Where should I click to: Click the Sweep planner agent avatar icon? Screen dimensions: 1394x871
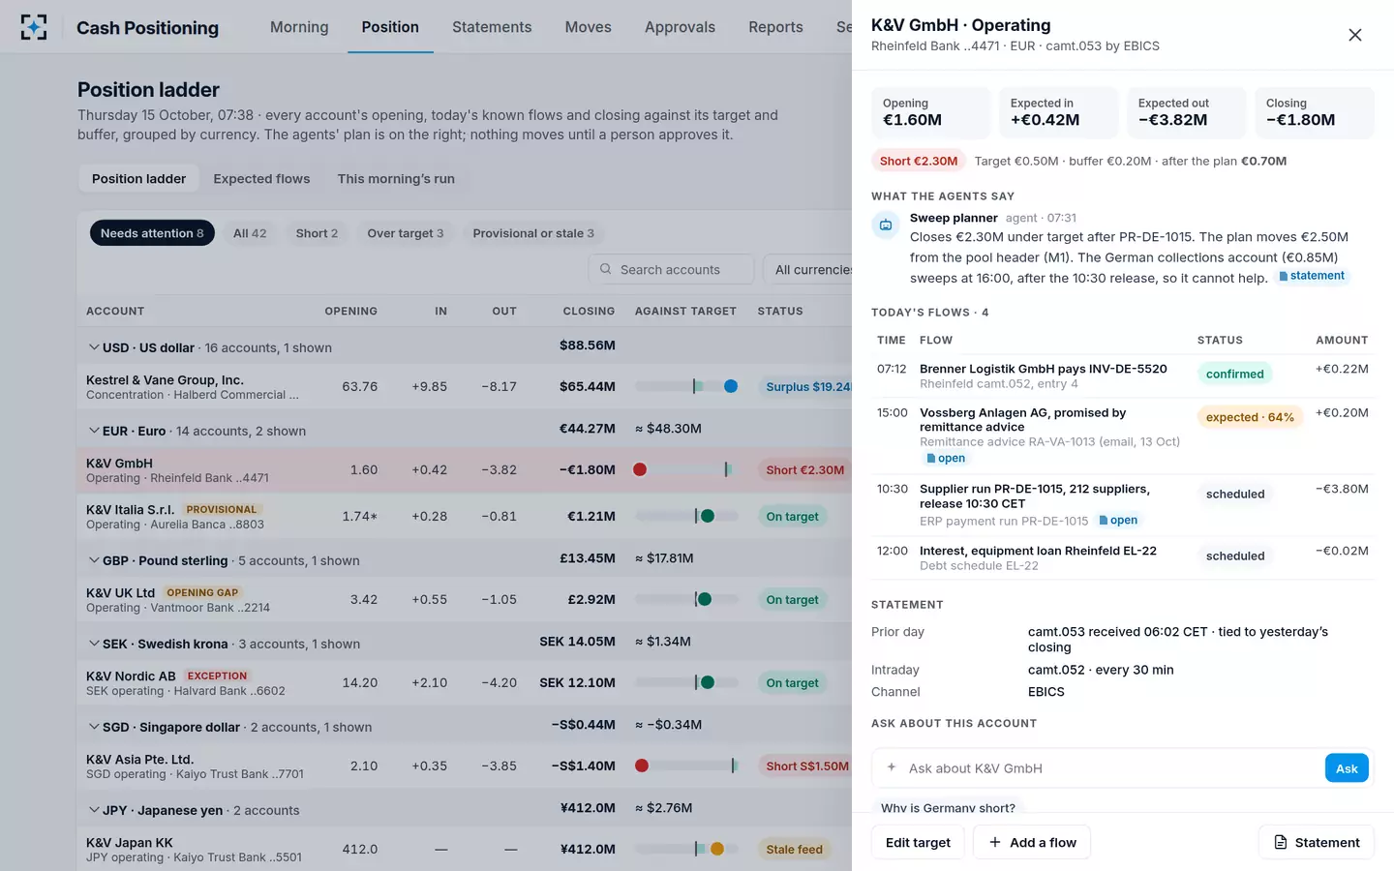point(885,225)
